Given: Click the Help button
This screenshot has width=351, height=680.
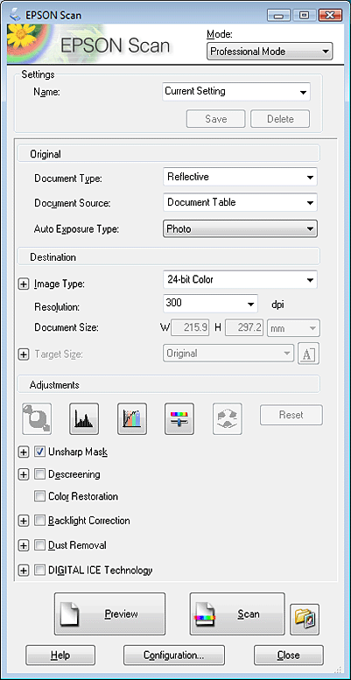Looking at the screenshot, I should click(x=60, y=655).
